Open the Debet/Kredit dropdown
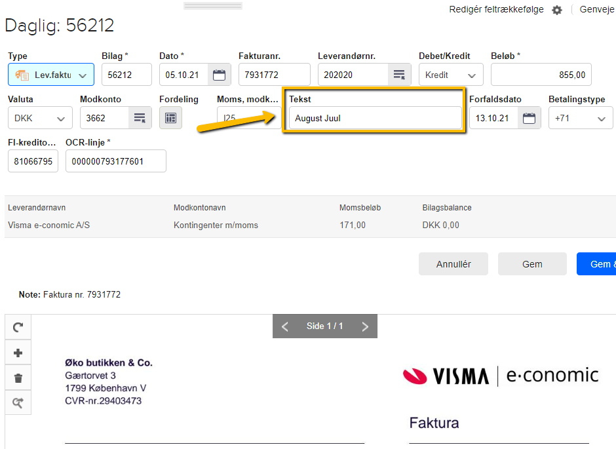 [x=451, y=75]
